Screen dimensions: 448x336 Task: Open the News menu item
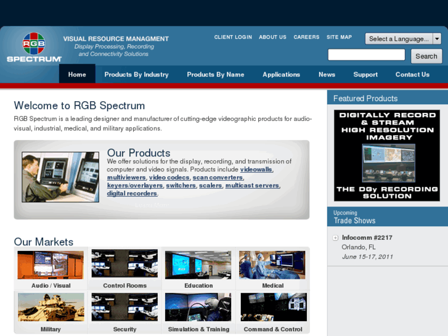click(x=327, y=75)
